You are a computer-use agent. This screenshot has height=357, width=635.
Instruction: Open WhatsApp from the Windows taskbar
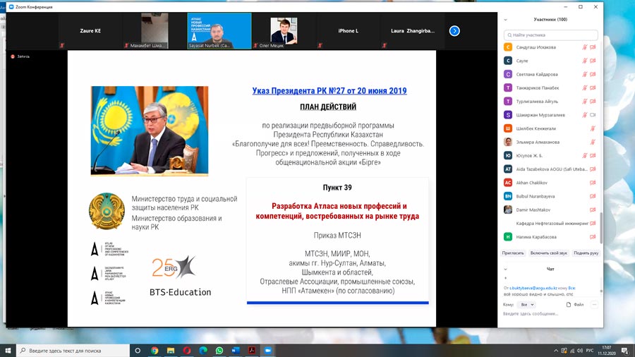coord(219,350)
